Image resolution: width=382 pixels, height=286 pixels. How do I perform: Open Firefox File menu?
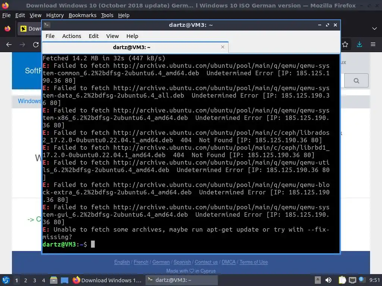[x=6, y=15]
